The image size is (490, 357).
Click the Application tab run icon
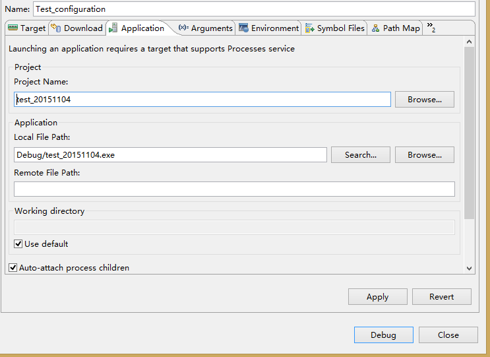[x=113, y=28]
